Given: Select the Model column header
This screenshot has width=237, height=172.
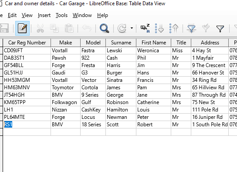Looking at the screenshot, I should point(93,43).
